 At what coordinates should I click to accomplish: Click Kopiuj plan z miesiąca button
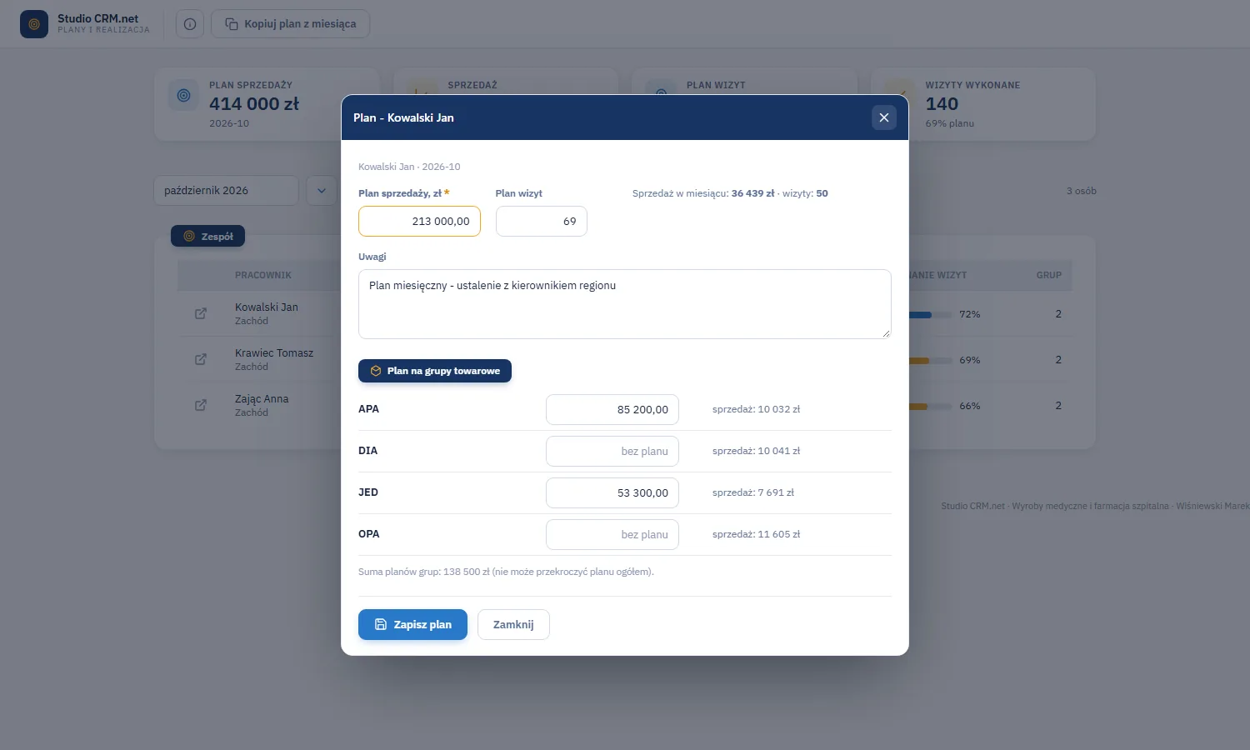pyautogui.click(x=291, y=24)
